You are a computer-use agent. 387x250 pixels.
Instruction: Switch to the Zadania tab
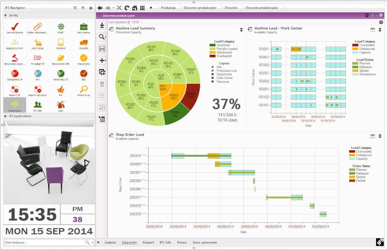point(110,242)
